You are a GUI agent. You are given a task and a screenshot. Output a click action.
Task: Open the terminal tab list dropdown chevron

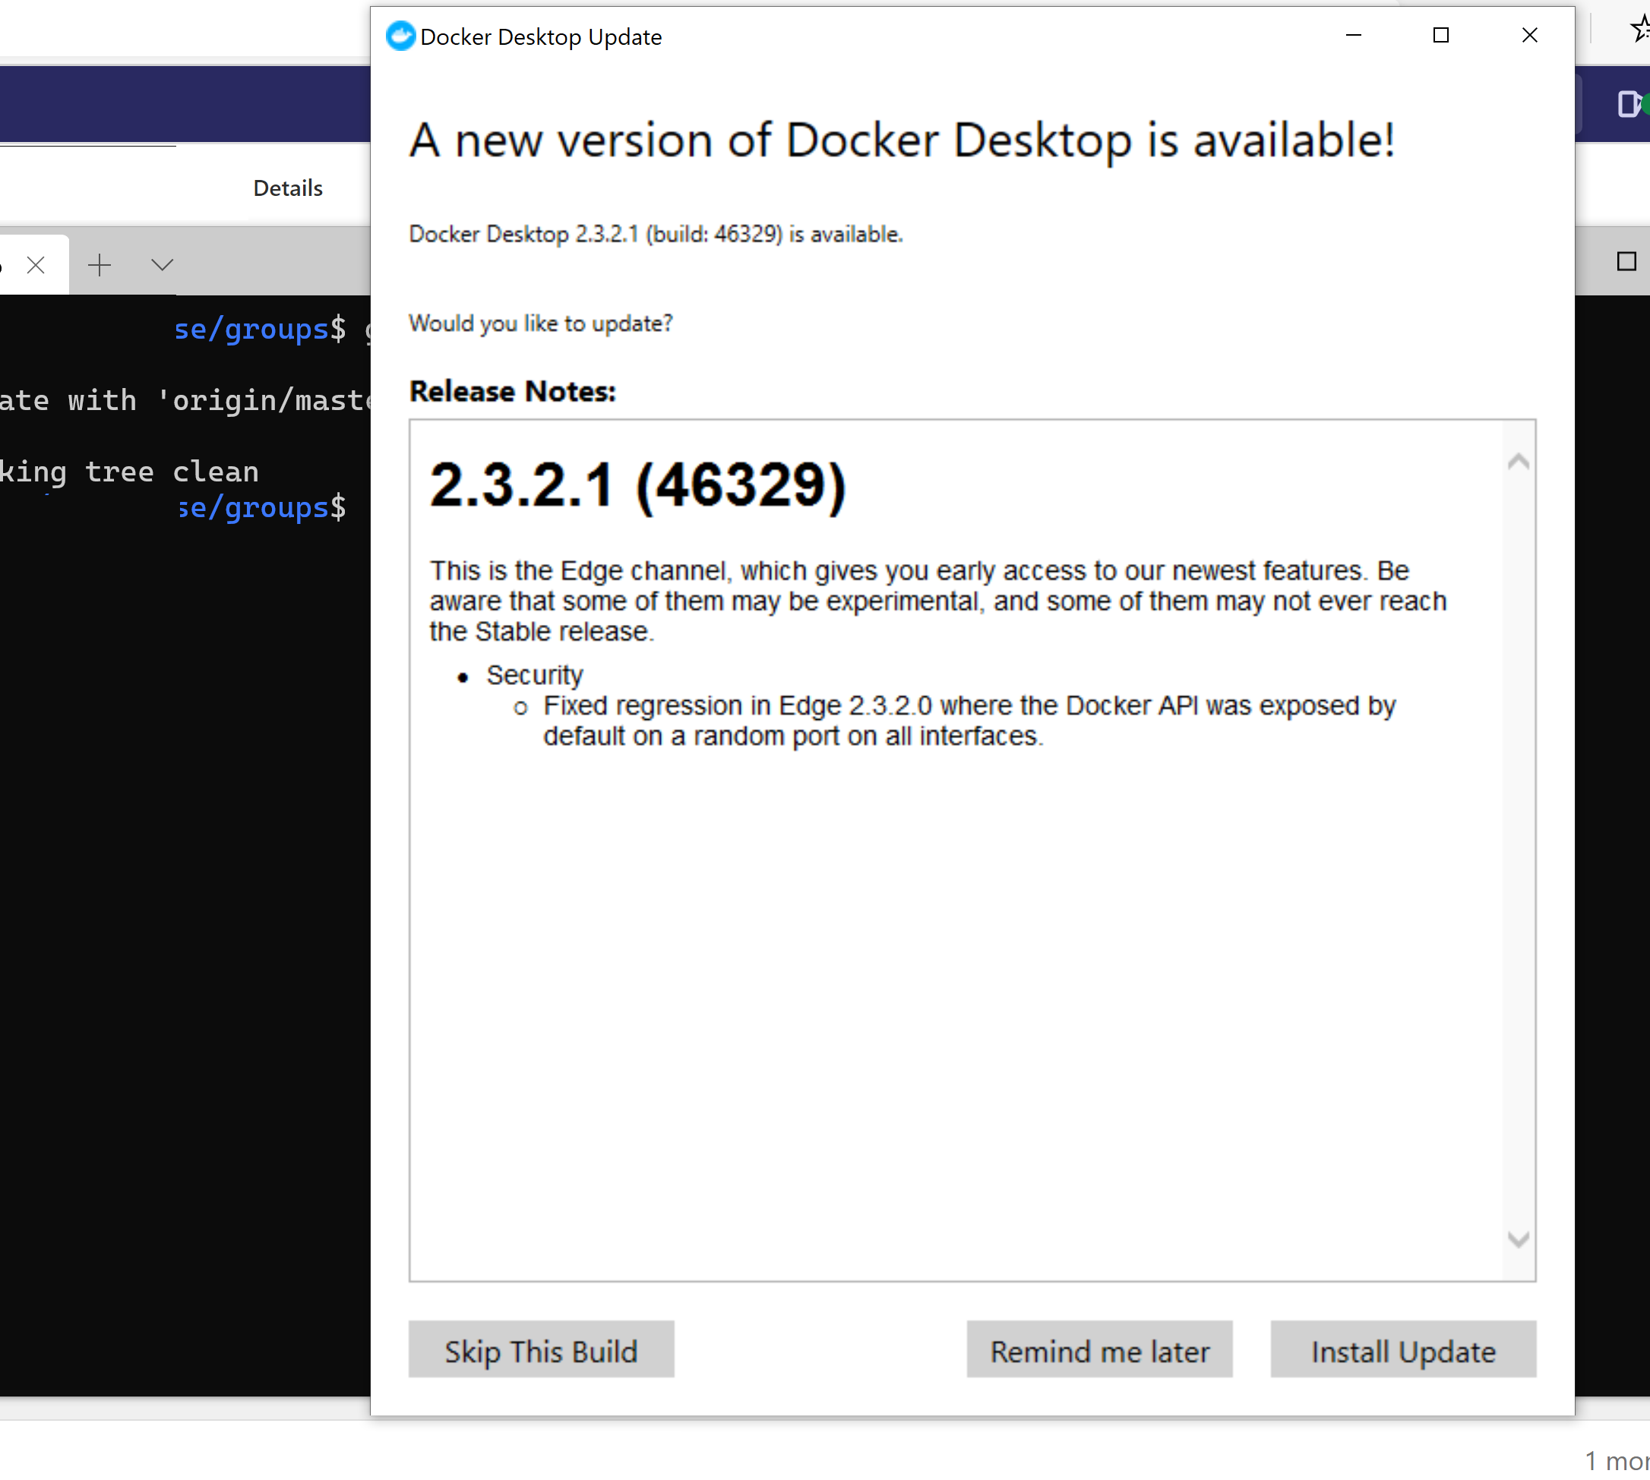[161, 264]
